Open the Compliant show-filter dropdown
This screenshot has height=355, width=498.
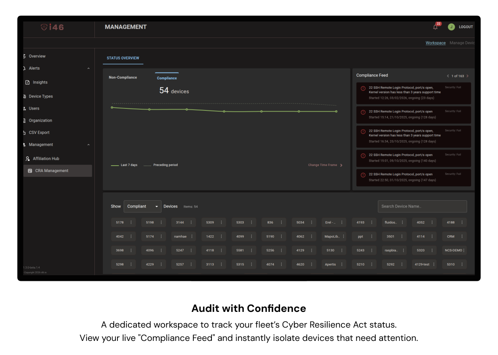tap(142, 206)
